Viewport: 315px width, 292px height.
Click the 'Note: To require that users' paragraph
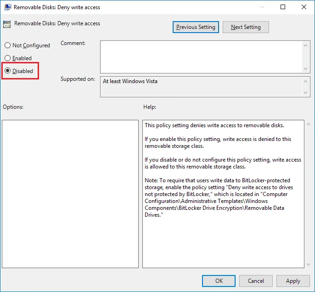[219, 197]
